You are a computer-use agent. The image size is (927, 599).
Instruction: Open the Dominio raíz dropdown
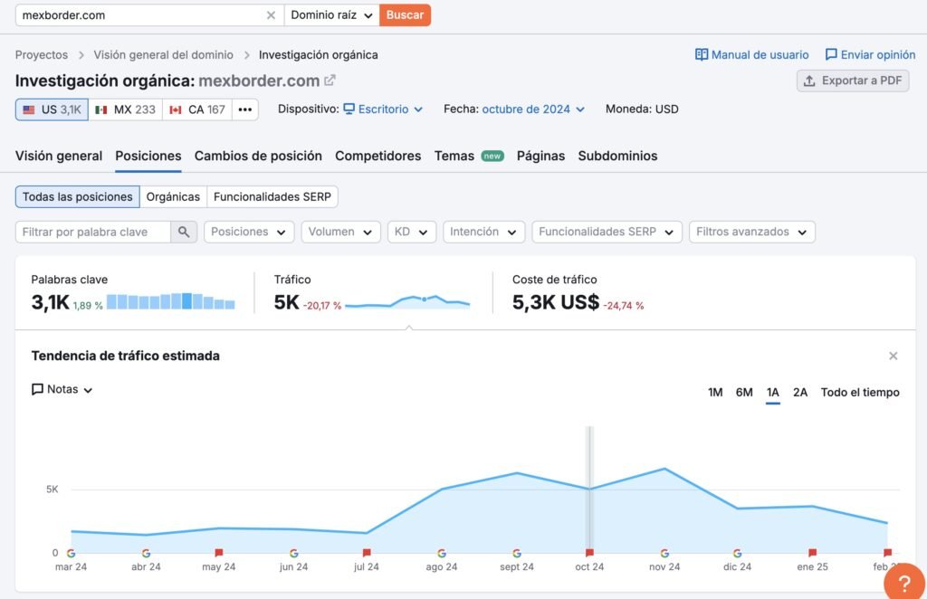click(x=331, y=15)
